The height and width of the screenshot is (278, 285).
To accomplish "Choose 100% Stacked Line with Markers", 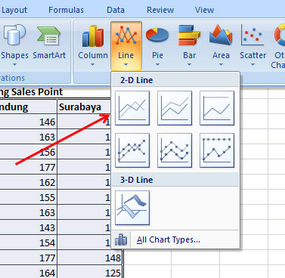I will 217,150.
